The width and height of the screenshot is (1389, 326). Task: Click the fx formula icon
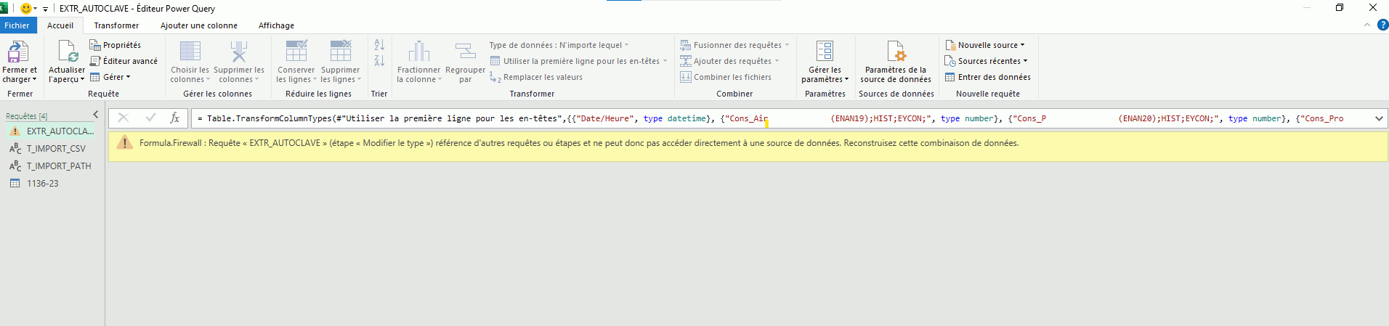(x=174, y=118)
